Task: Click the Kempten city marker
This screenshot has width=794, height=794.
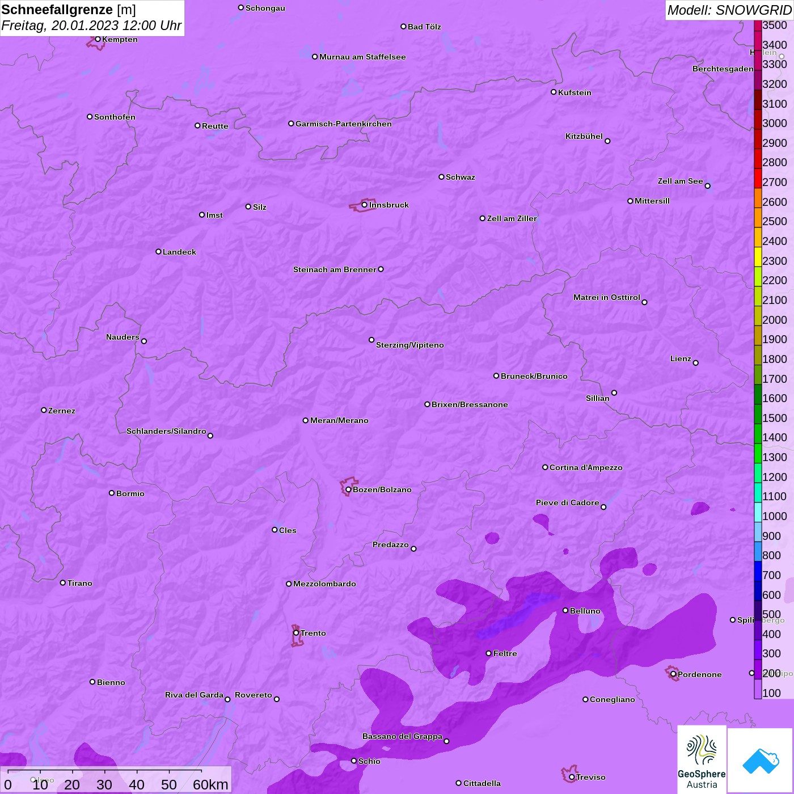Action: tap(98, 39)
